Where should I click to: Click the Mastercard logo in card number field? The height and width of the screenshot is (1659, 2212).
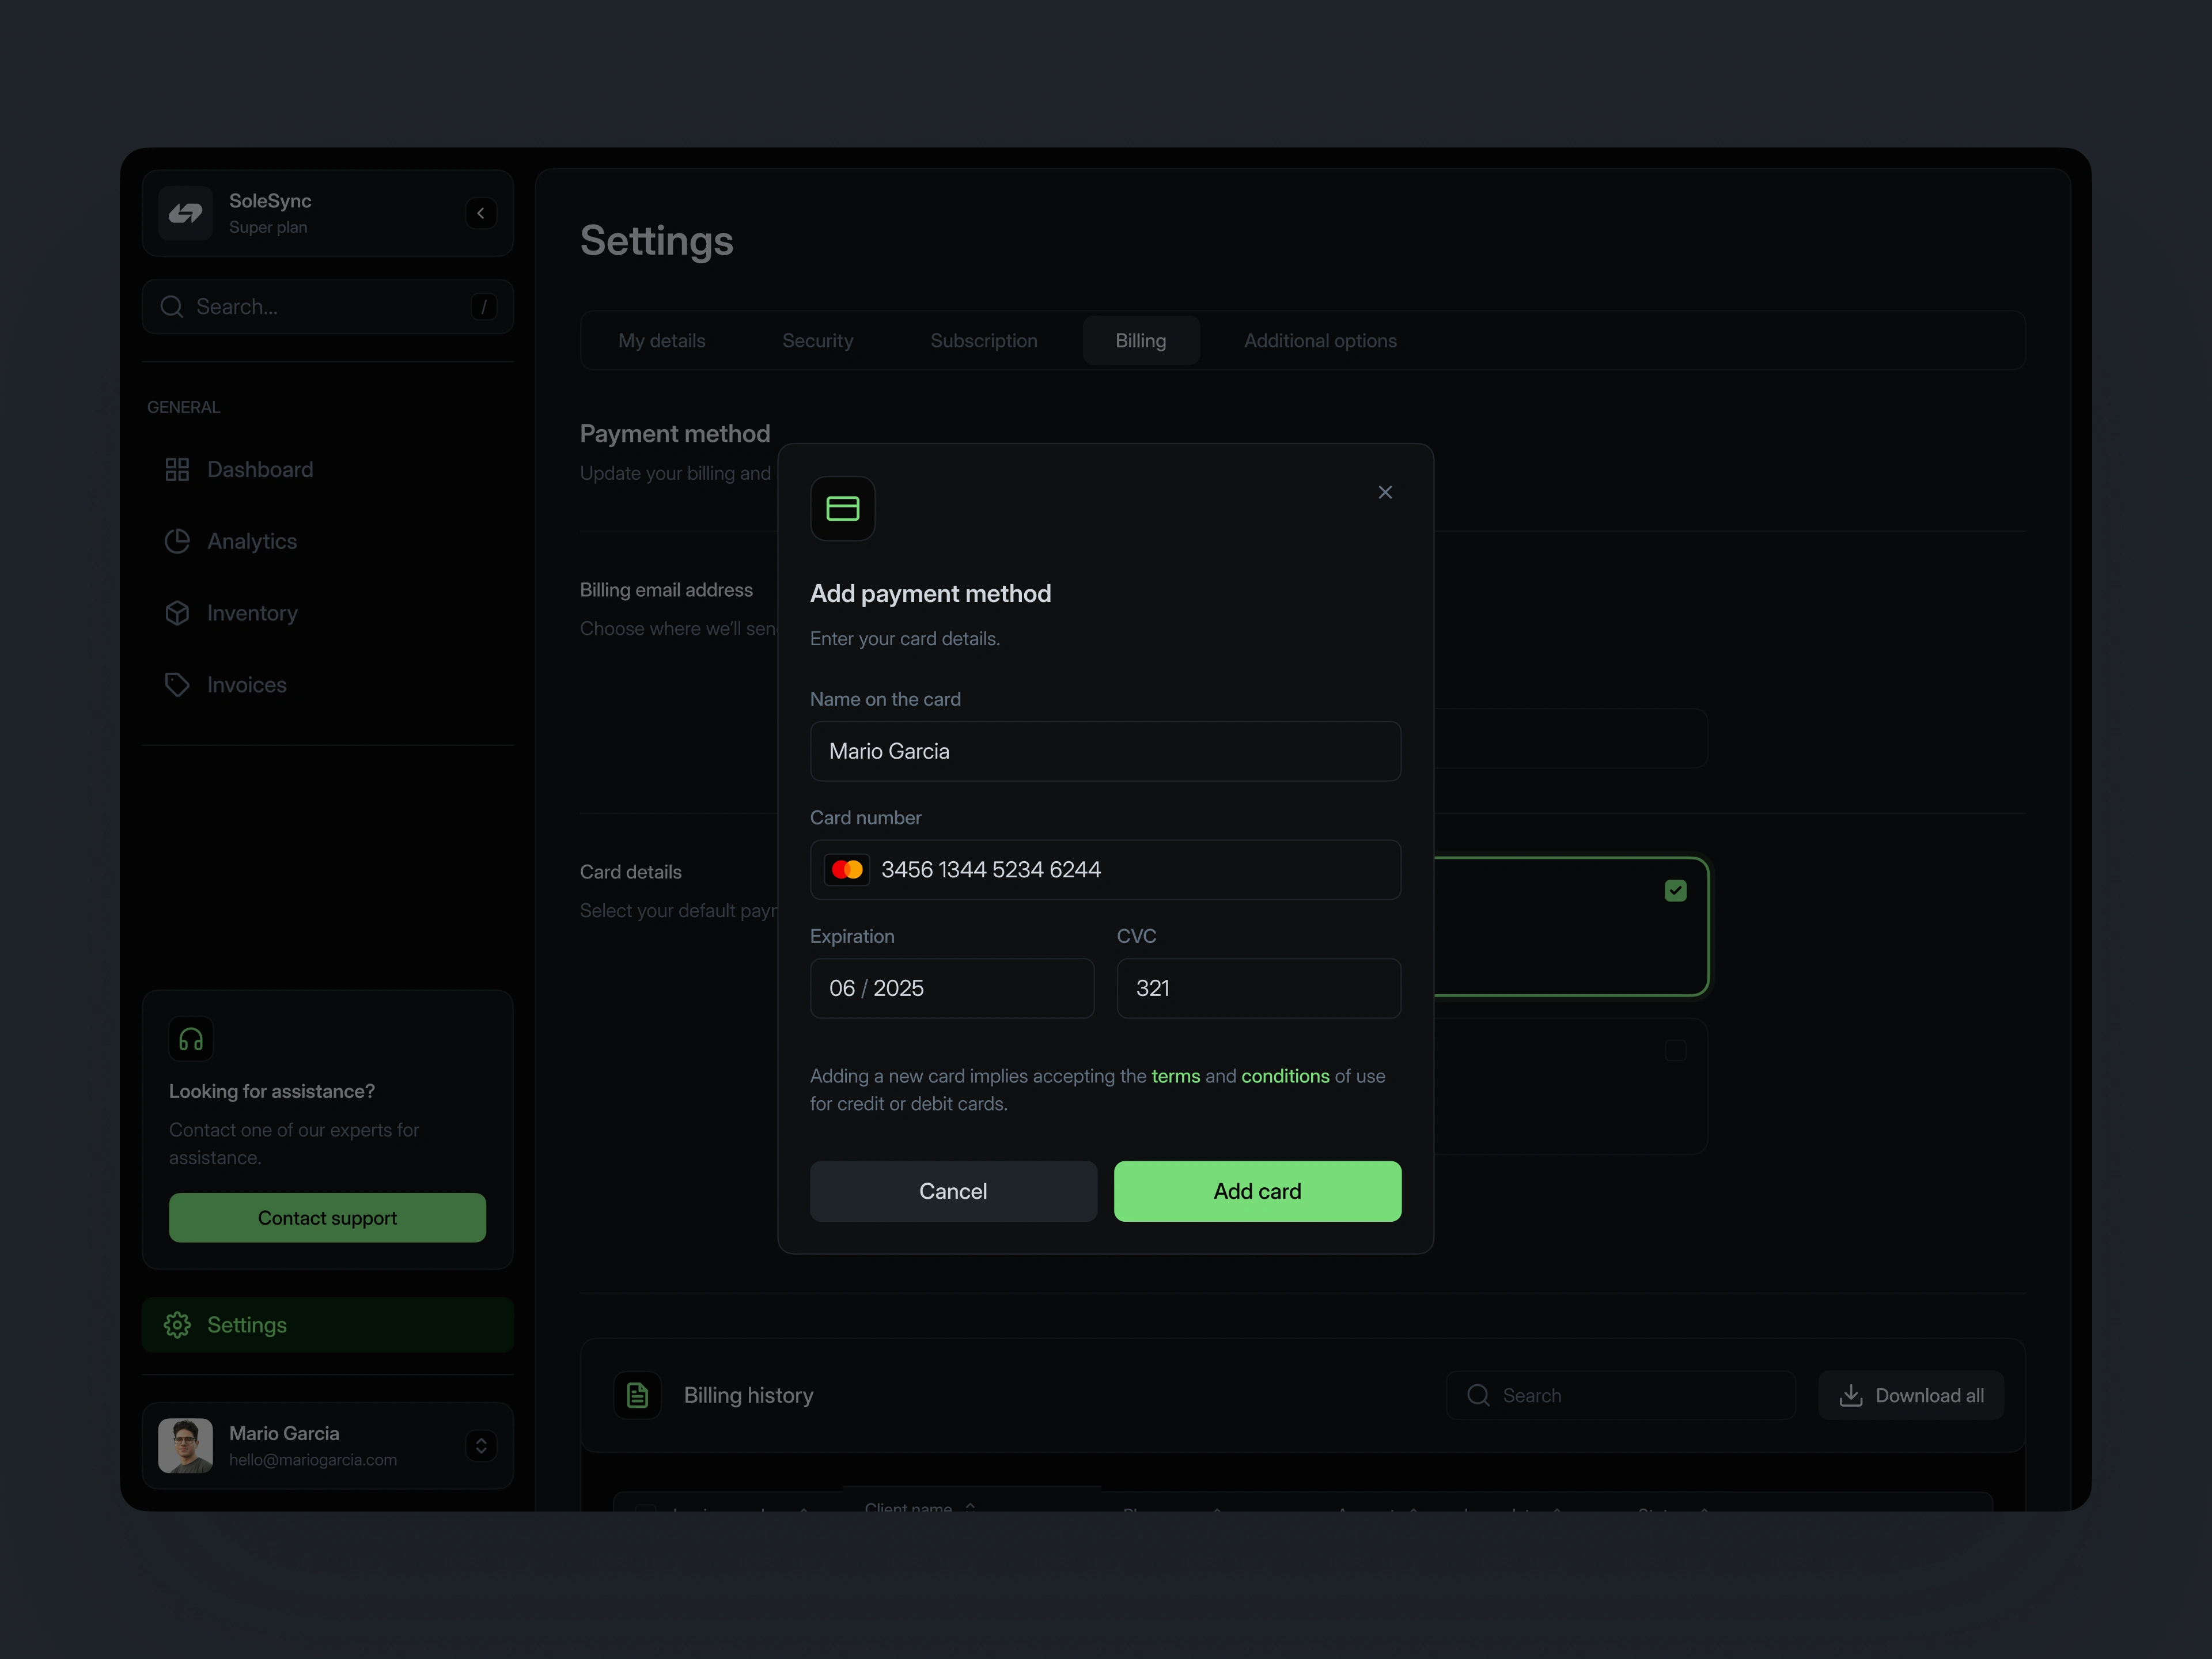click(x=847, y=870)
